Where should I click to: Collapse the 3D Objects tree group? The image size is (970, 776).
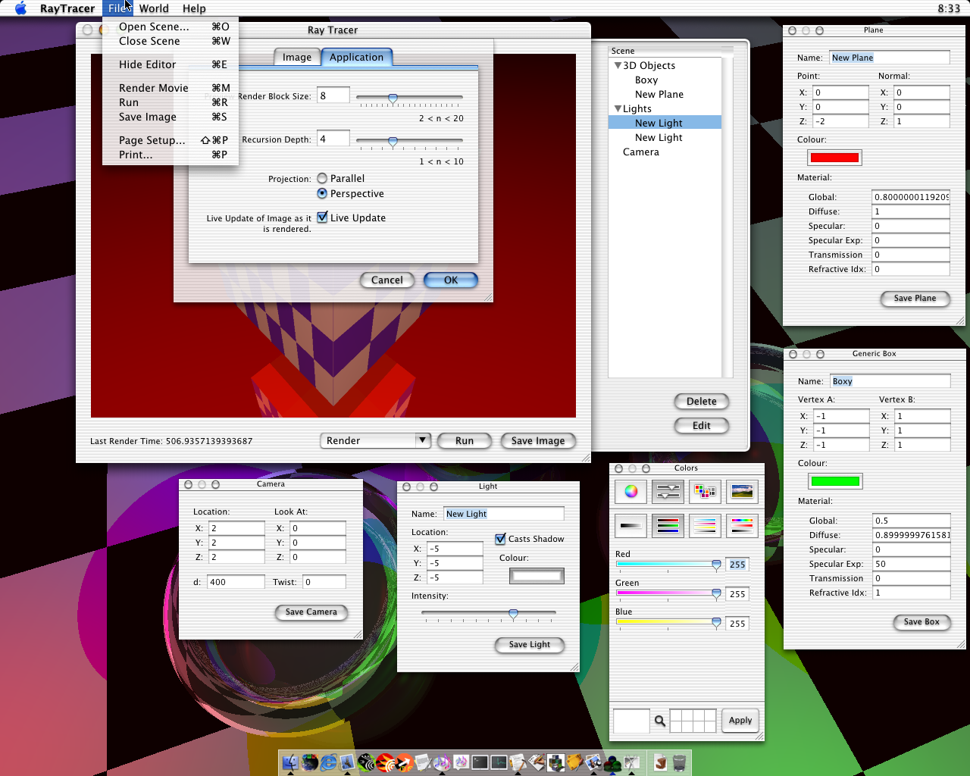pos(618,66)
